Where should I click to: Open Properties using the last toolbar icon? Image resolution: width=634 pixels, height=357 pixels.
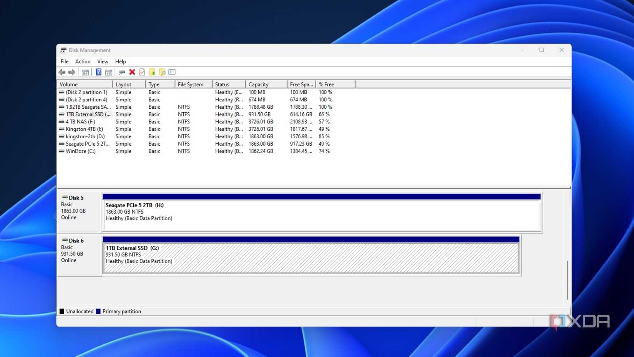(172, 72)
